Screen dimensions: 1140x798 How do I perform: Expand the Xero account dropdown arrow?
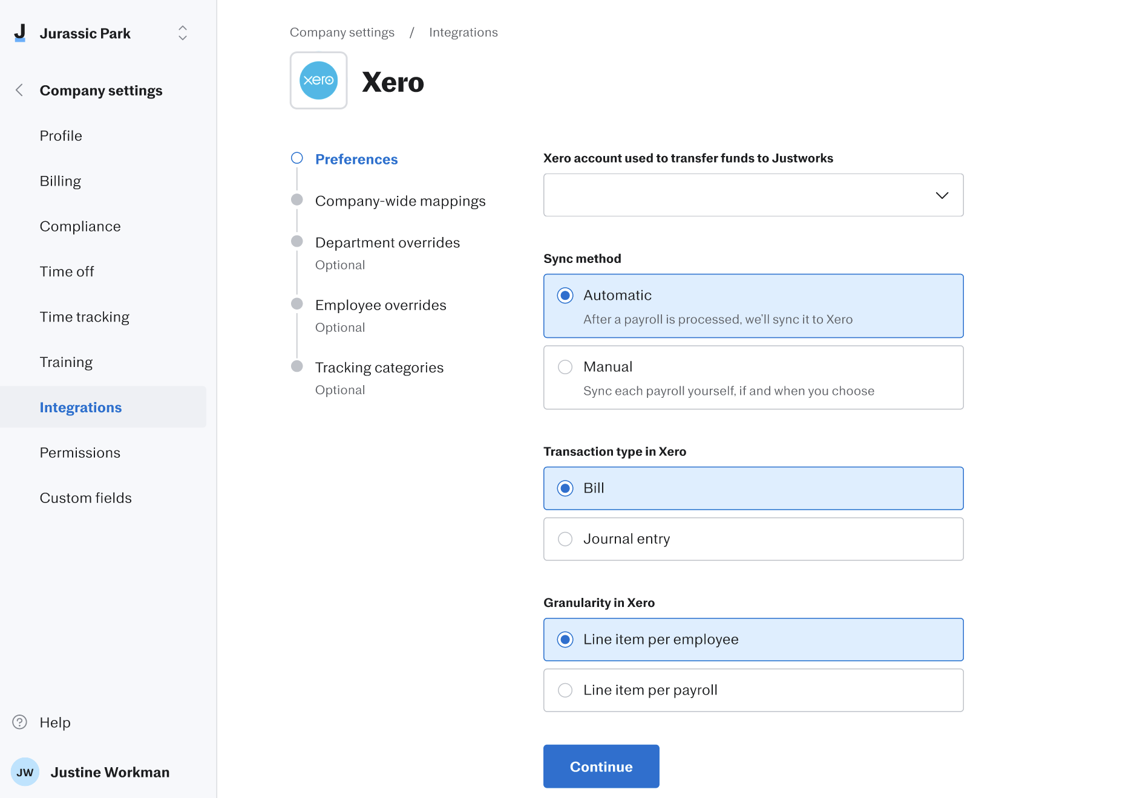[942, 195]
